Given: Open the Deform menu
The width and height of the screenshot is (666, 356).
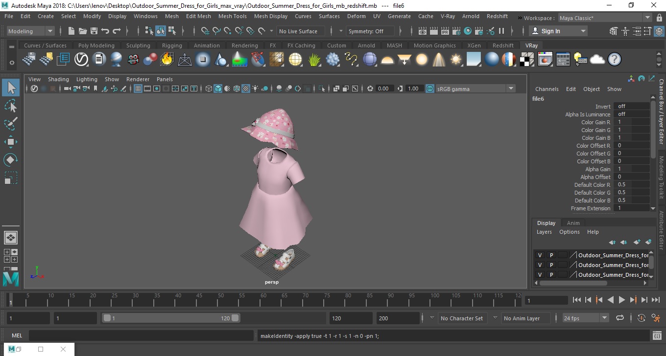Looking at the screenshot, I should 356,16.
